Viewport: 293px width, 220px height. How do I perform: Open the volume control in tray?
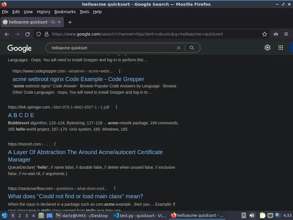[252, 215]
